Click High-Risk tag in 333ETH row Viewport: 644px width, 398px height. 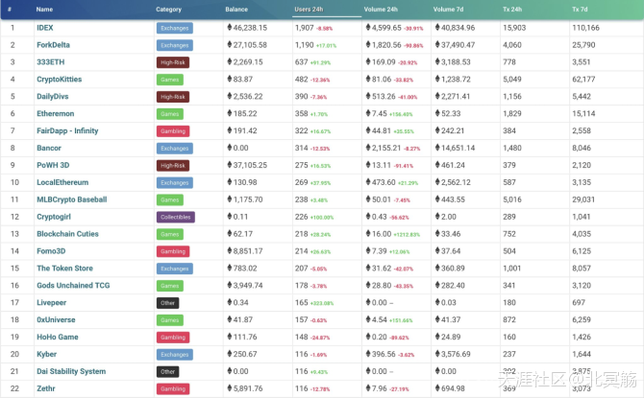pyautogui.click(x=173, y=62)
